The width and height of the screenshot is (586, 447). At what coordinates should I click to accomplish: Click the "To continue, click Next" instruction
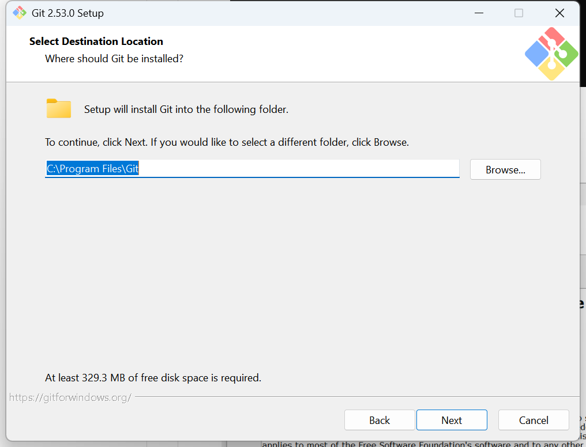click(x=227, y=142)
